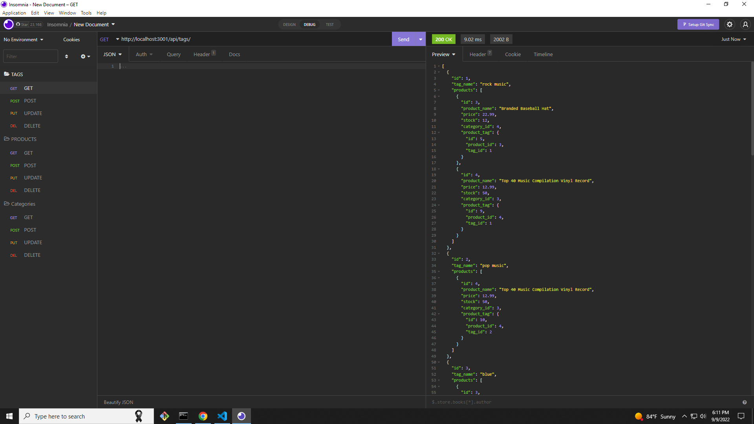
Task: Open the Insomnia icon on the taskbar
Action: (x=241, y=416)
